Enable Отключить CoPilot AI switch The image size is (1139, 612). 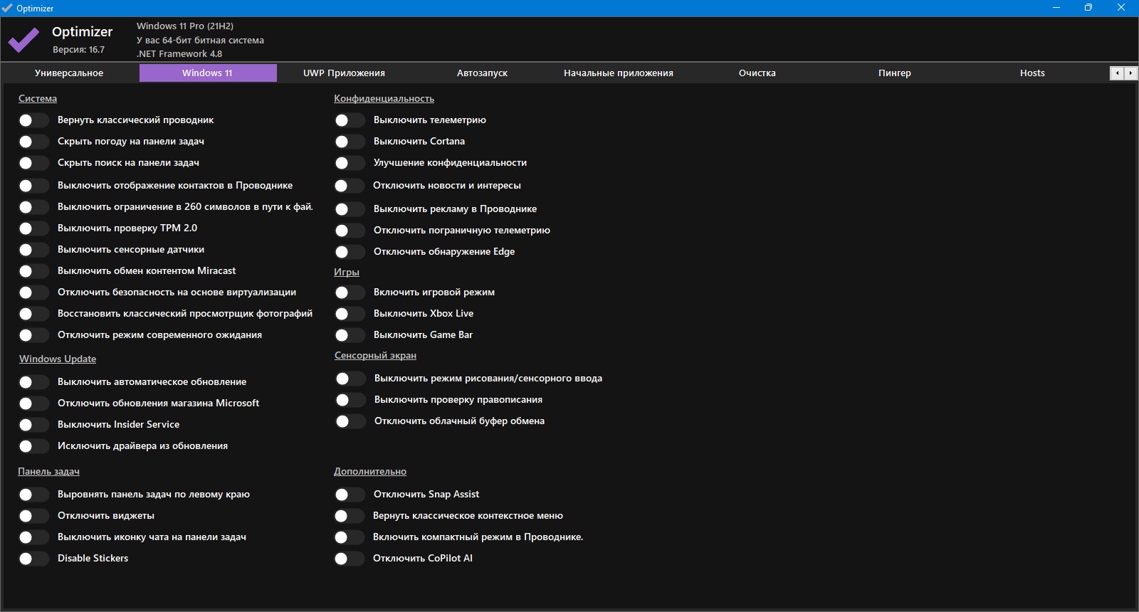click(x=350, y=559)
